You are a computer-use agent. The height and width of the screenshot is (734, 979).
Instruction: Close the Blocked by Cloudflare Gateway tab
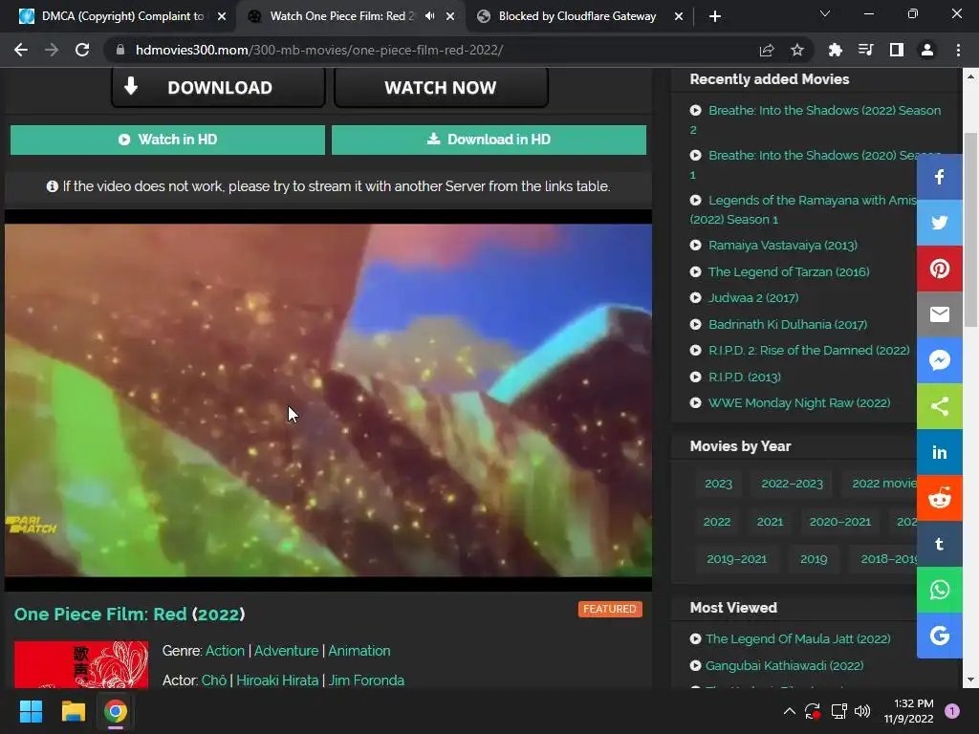pyautogui.click(x=679, y=16)
